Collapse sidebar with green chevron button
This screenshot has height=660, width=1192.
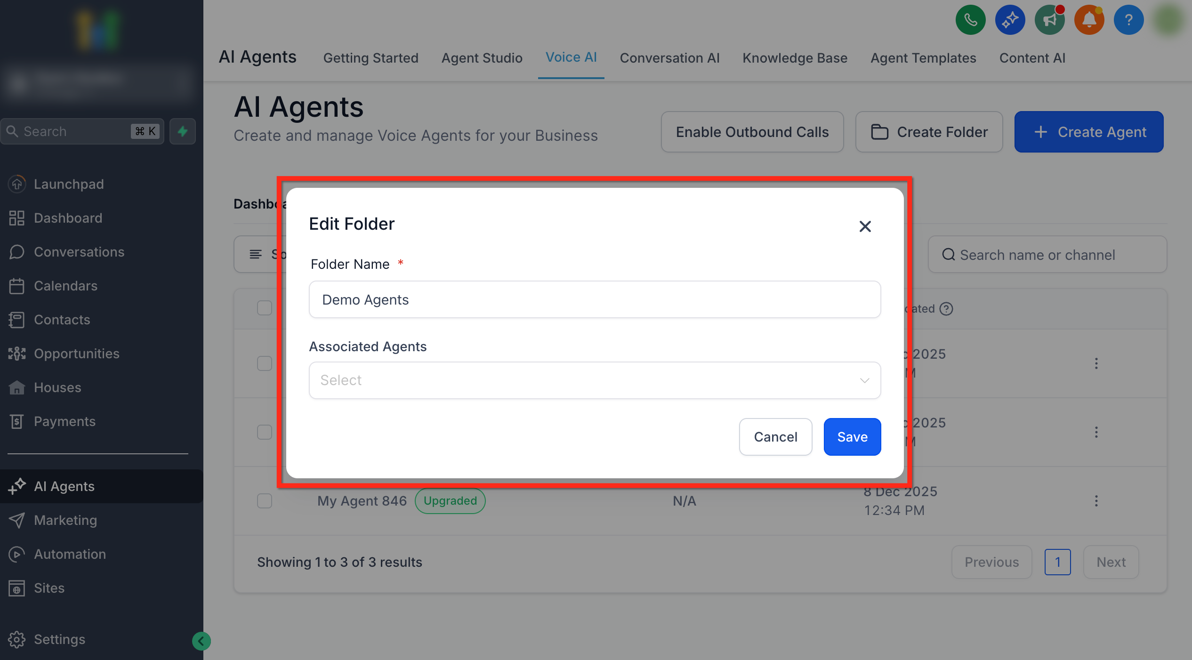click(201, 641)
